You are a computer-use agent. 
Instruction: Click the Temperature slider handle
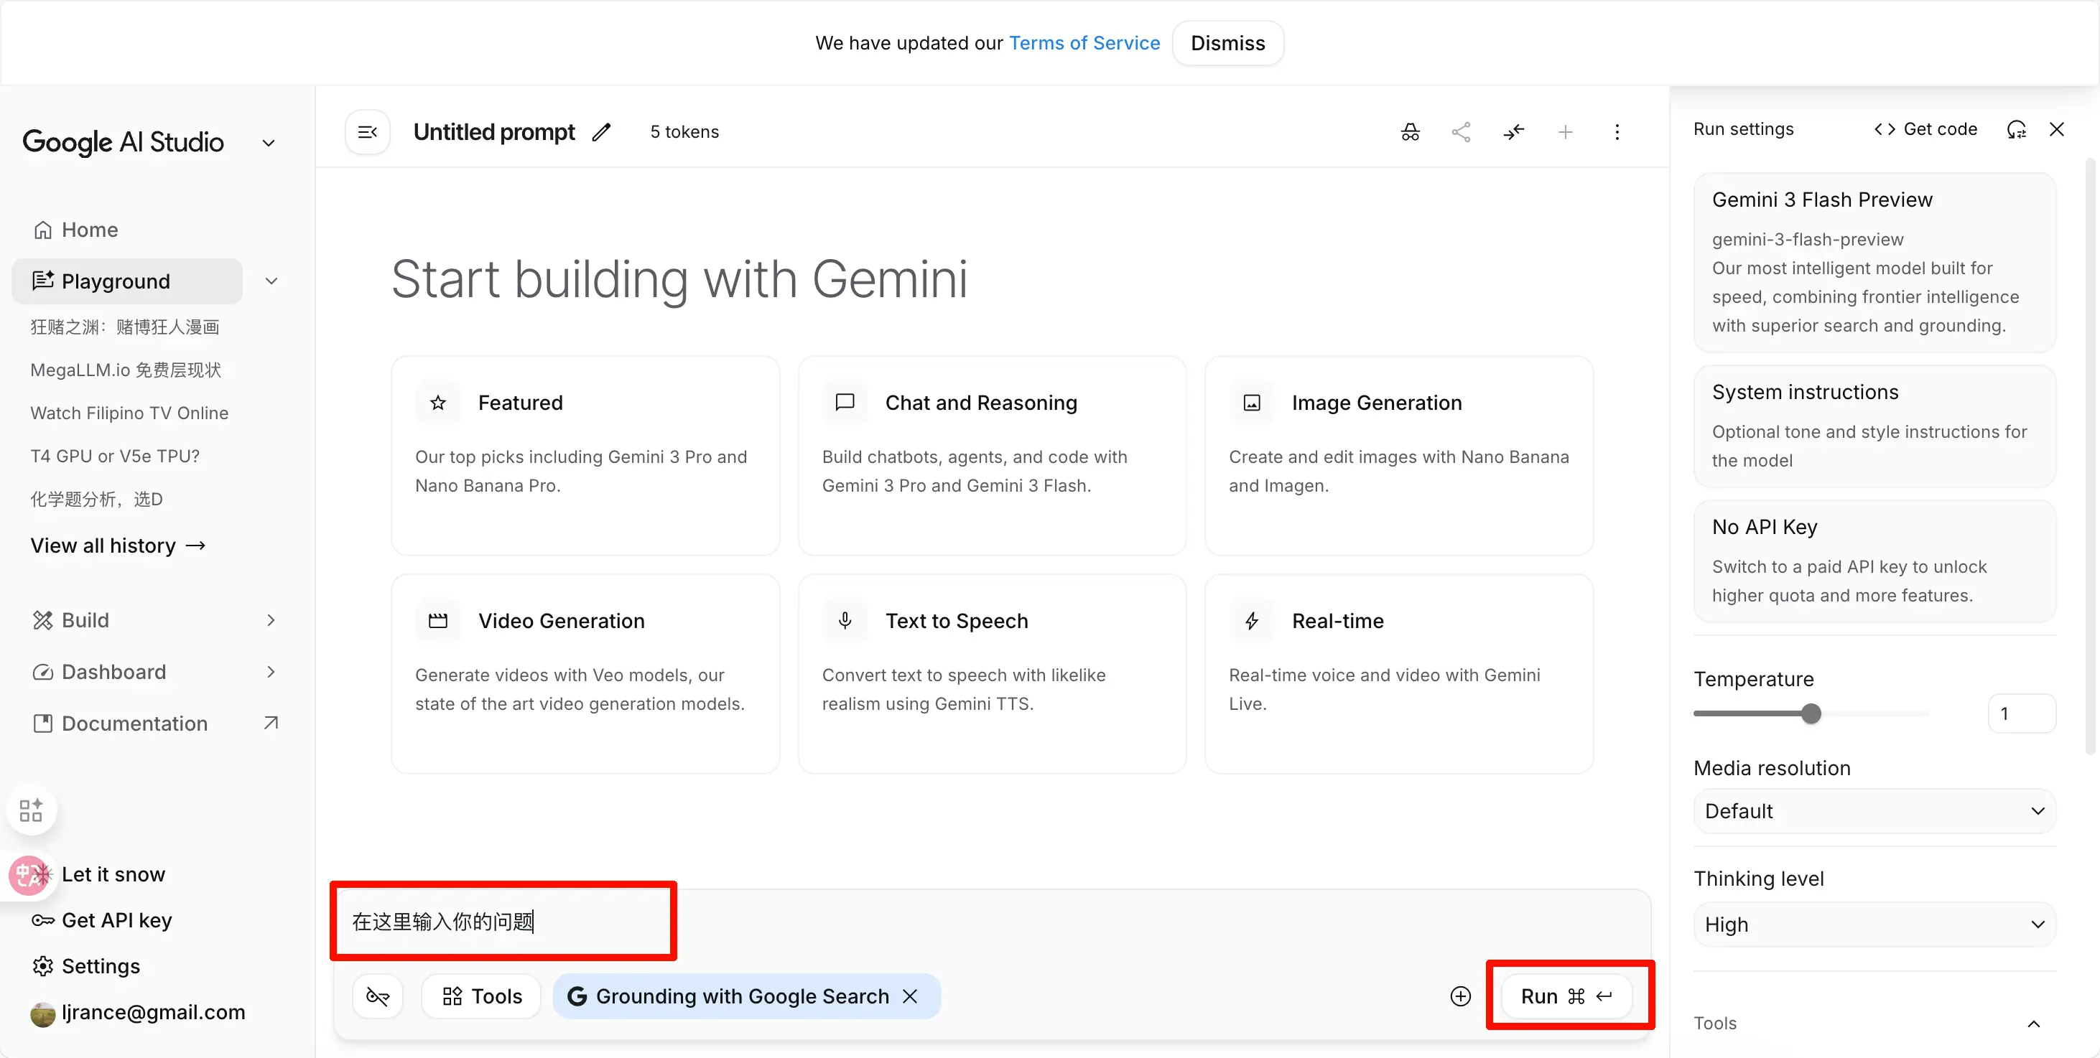(x=1811, y=714)
